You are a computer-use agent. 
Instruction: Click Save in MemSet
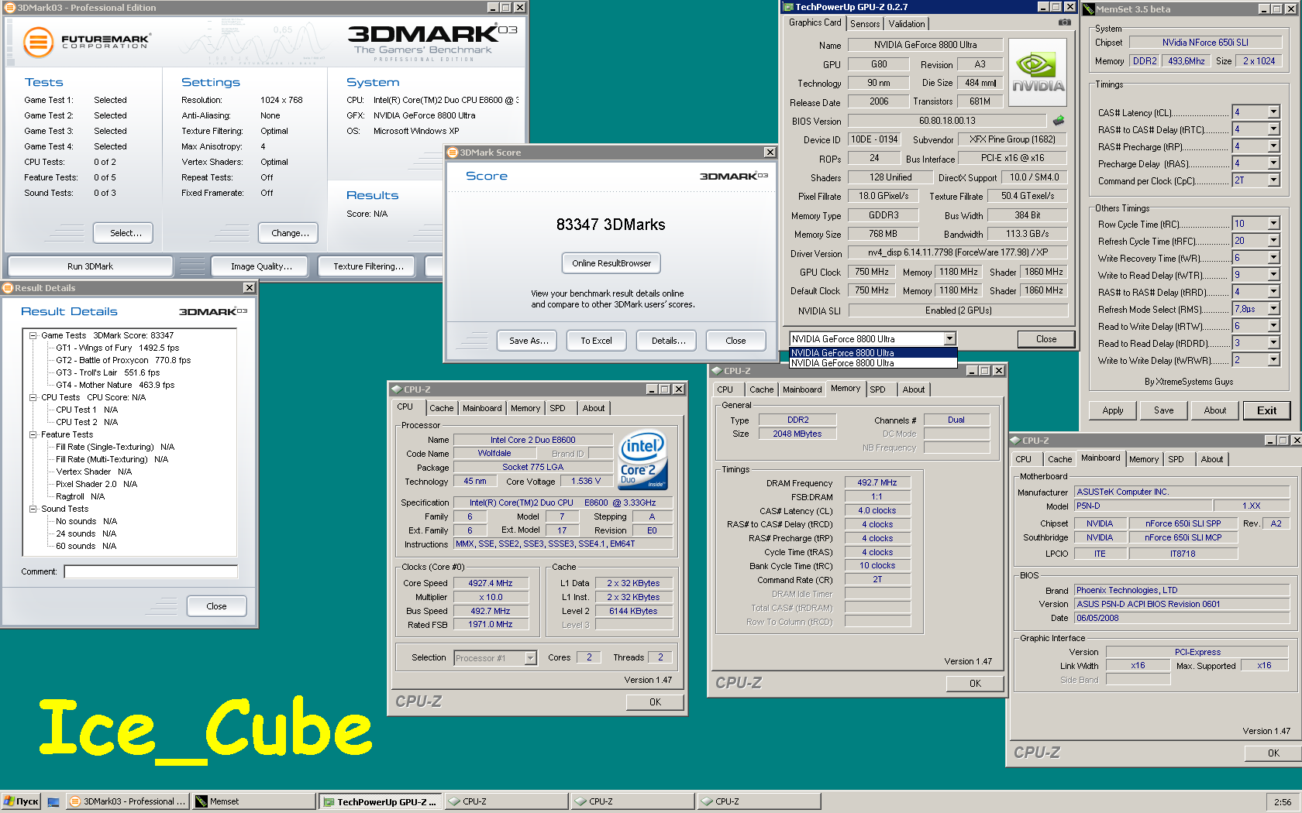click(1163, 410)
